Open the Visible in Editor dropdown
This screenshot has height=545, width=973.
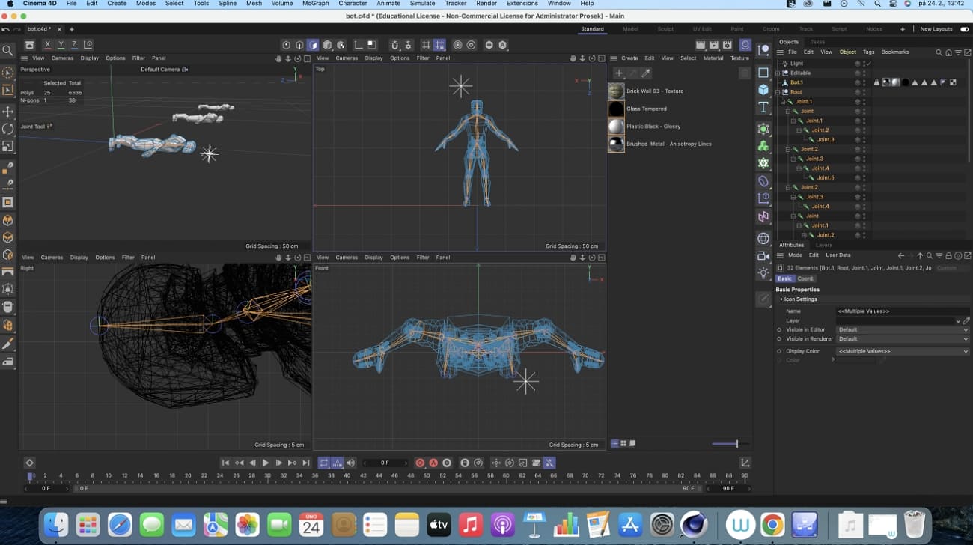point(902,329)
